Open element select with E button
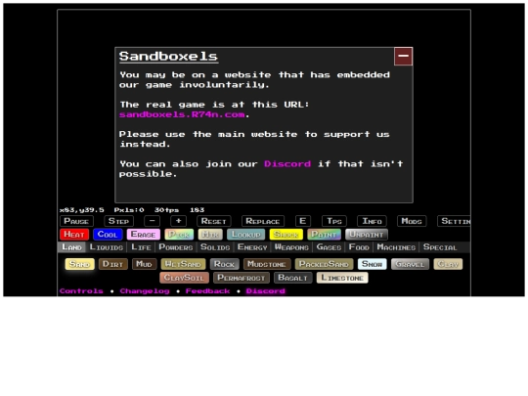528x396 pixels. pyautogui.click(x=303, y=221)
